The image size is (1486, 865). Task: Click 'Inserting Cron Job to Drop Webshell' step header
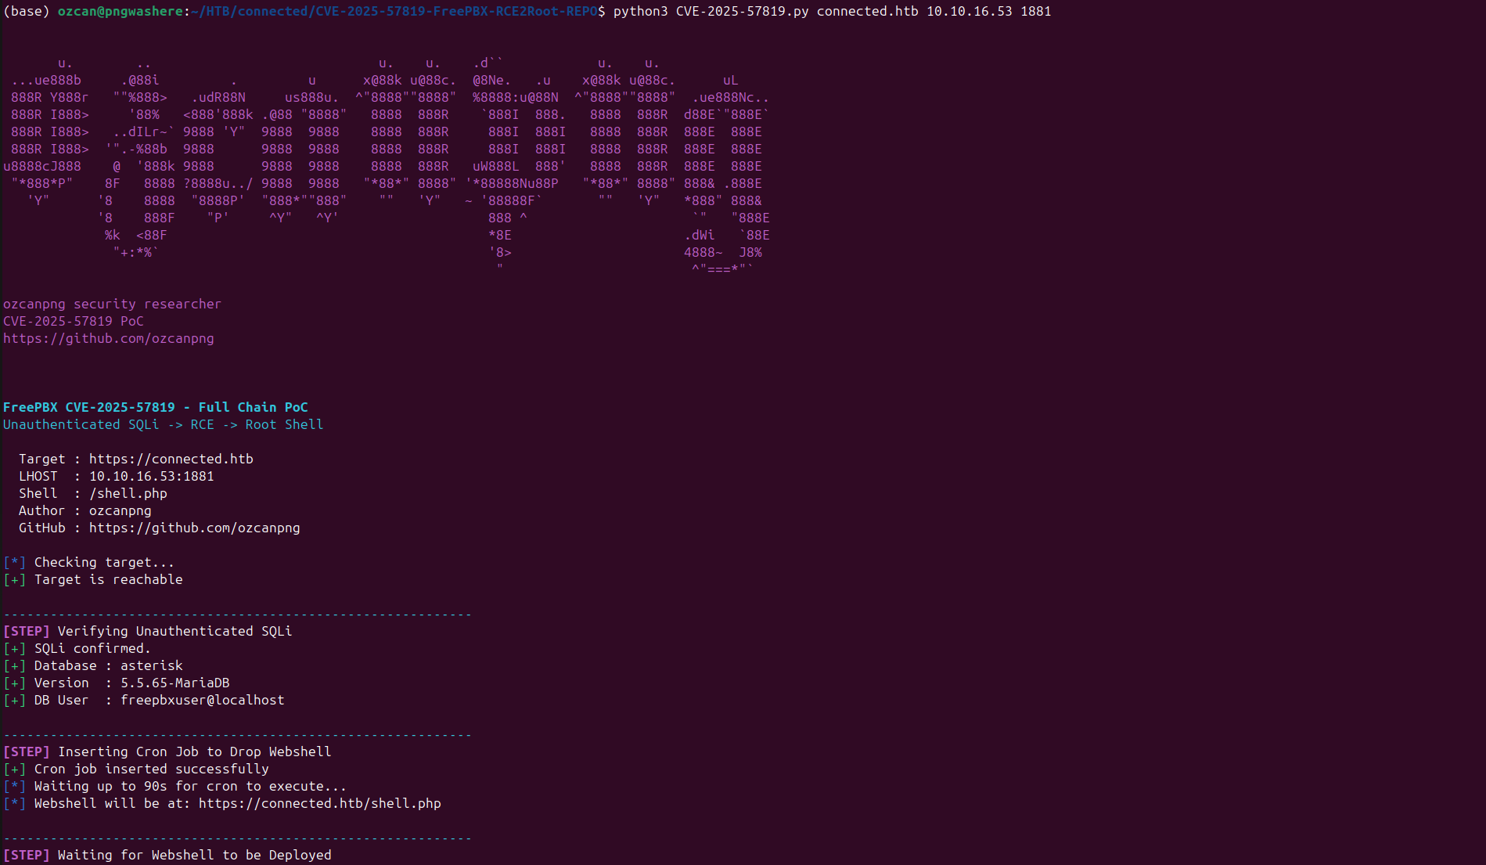coord(167,751)
